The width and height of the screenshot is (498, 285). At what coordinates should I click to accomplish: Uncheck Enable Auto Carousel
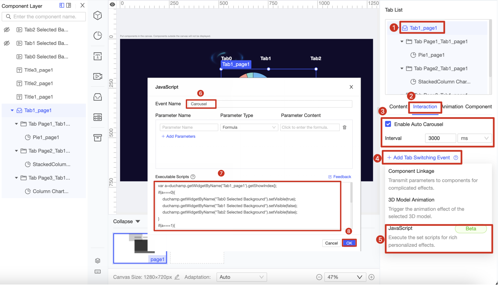pos(388,124)
